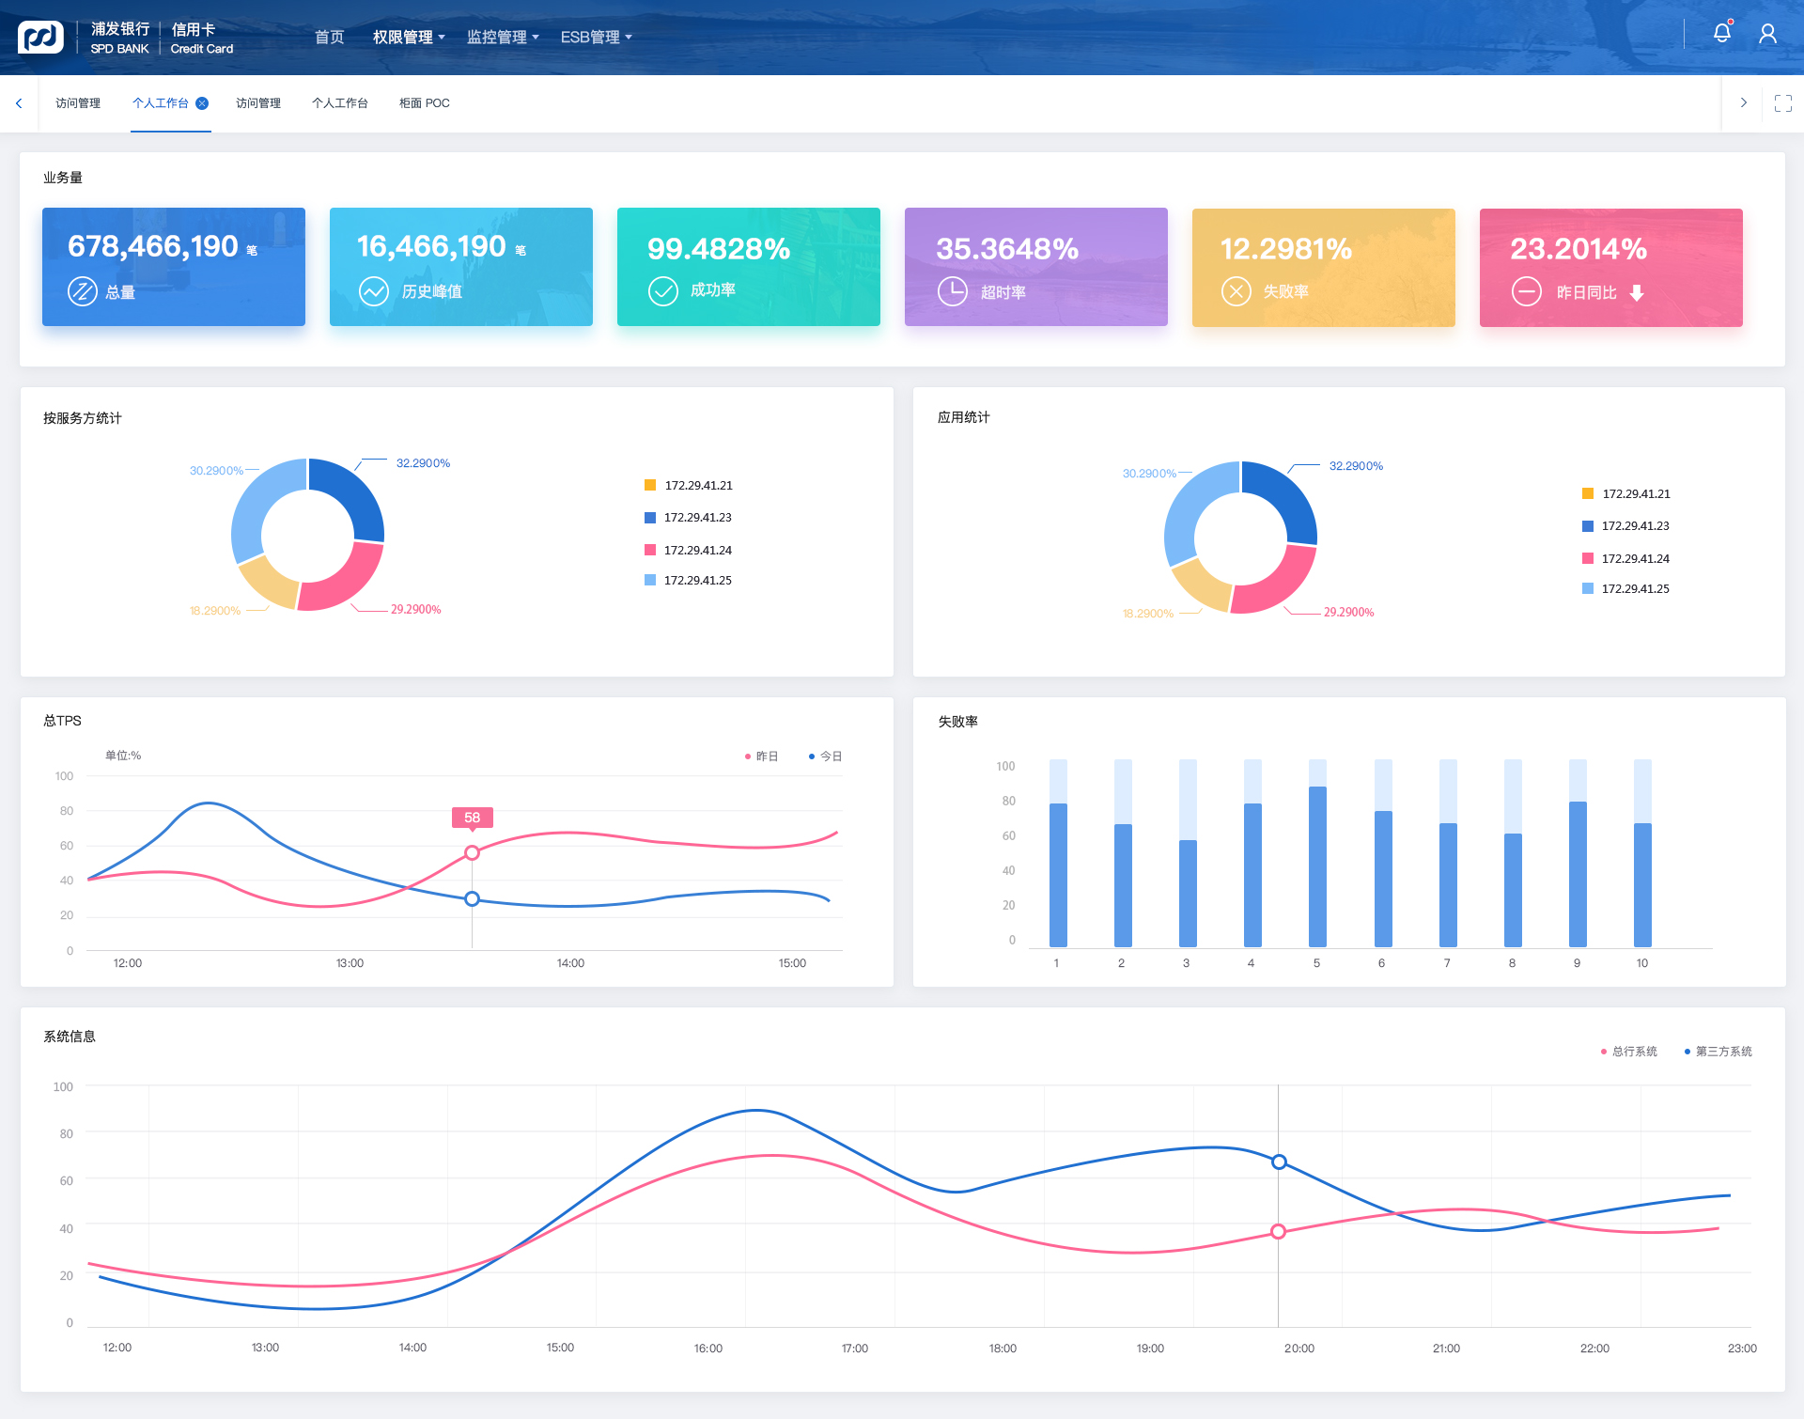Click the 16,466,190 历史峰值 card
1804x1419 pixels.
(461, 267)
